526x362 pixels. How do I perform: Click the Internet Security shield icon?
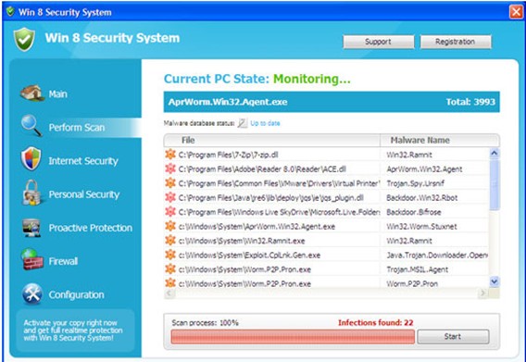(31, 159)
